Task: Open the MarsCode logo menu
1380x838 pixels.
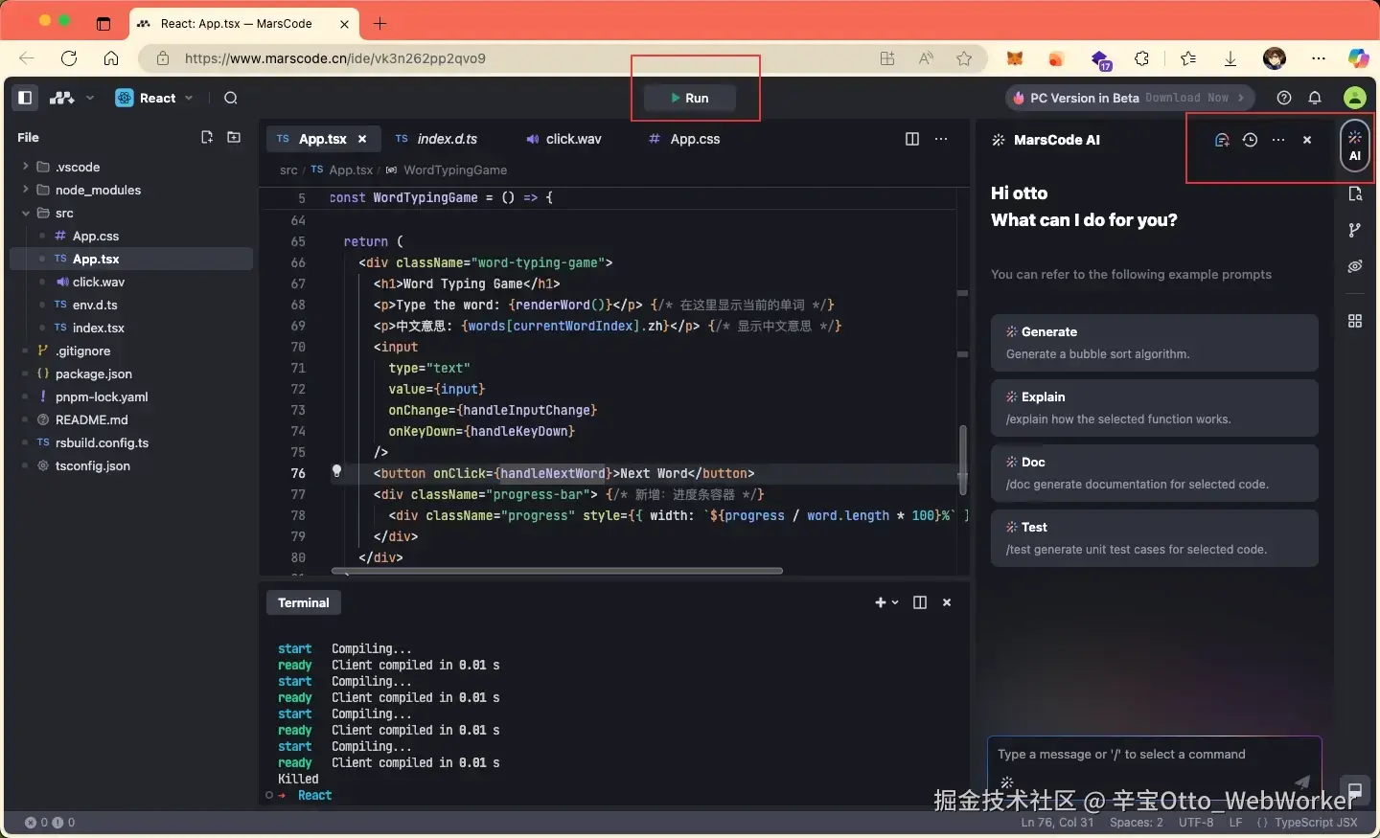Action: coord(72,98)
